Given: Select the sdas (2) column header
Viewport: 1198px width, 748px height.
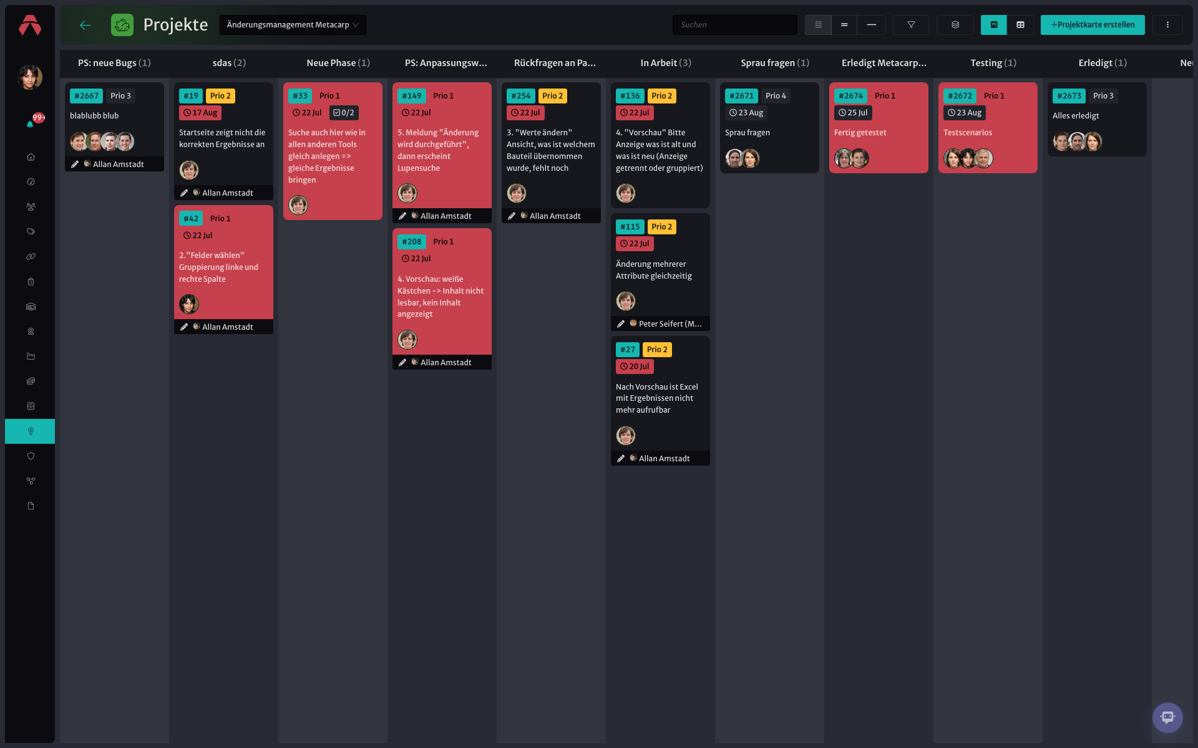Looking at the screenshot, I should pyautogui.click(x=229, y=63).
